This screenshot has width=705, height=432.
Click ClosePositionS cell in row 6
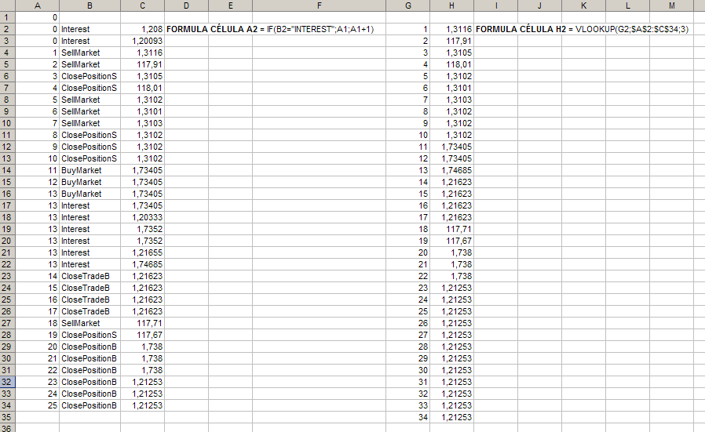point(89,76)
